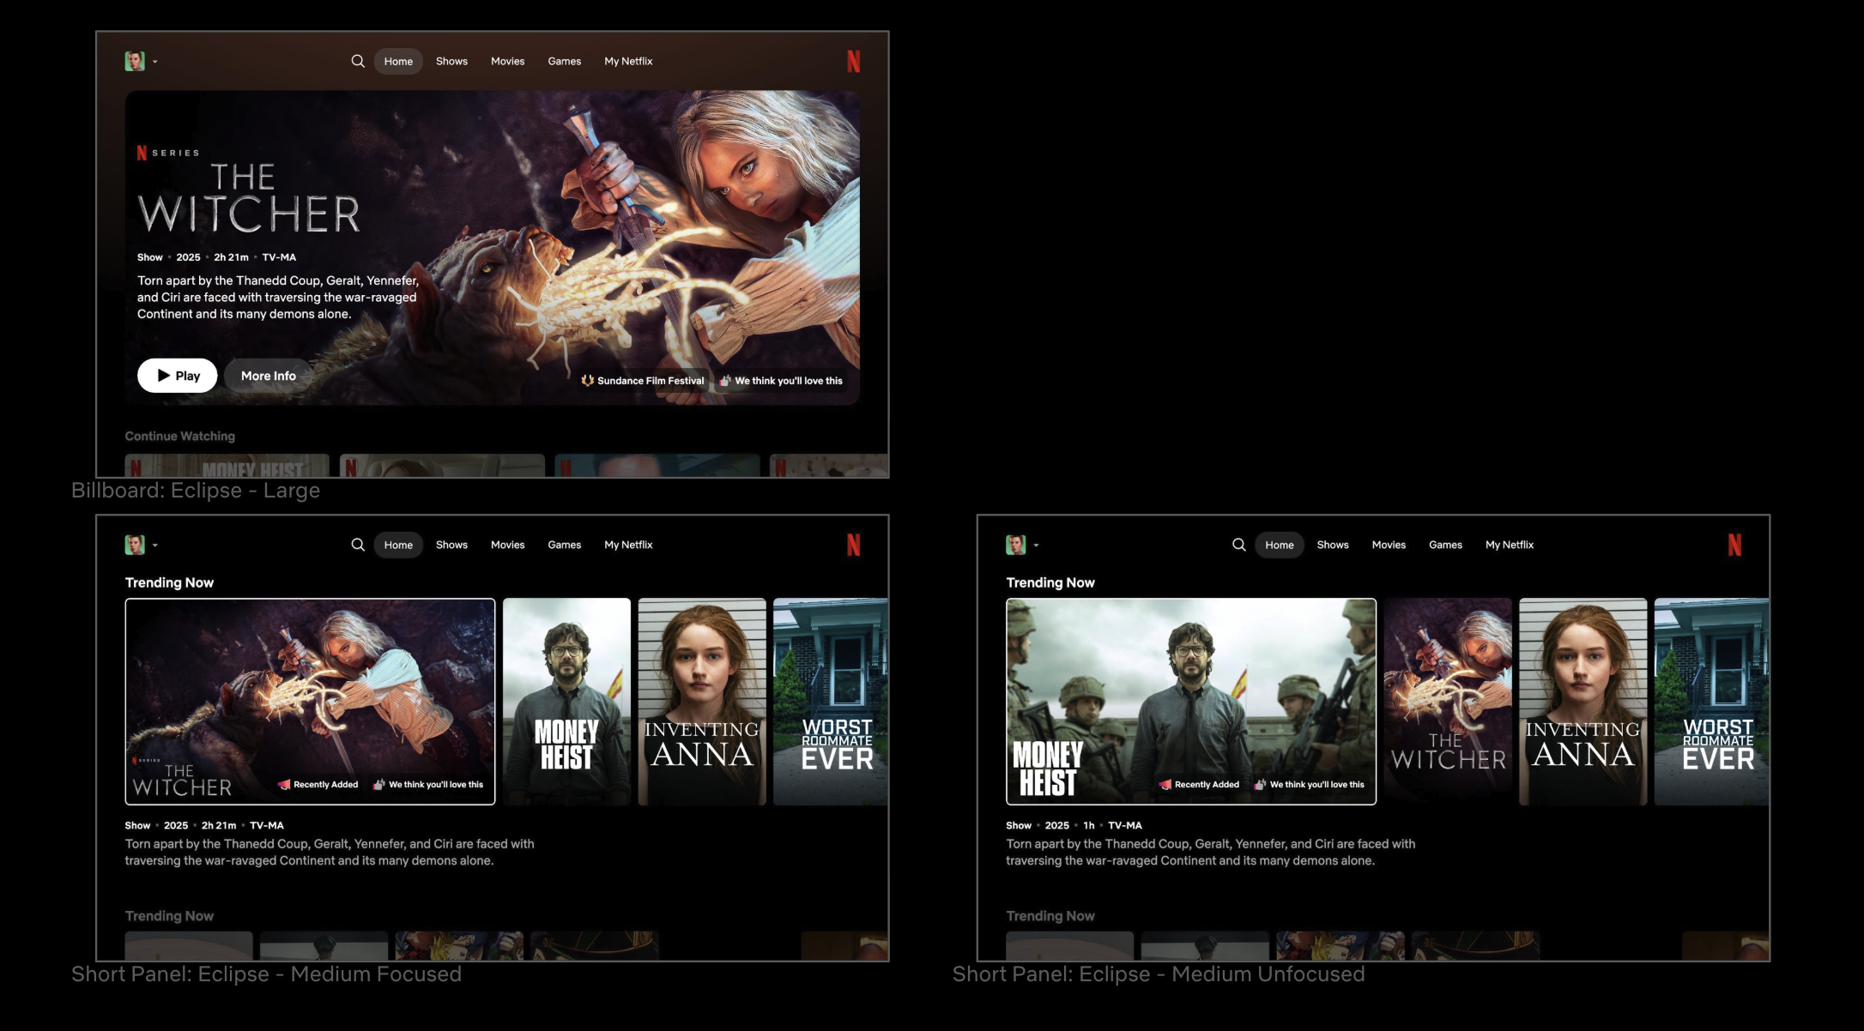
Task: Open the Shows tab in the Billboard Large panel
Action: point(451,61)
